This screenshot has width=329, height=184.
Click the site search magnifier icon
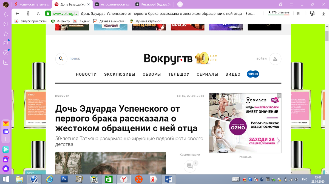coord(61,59)
